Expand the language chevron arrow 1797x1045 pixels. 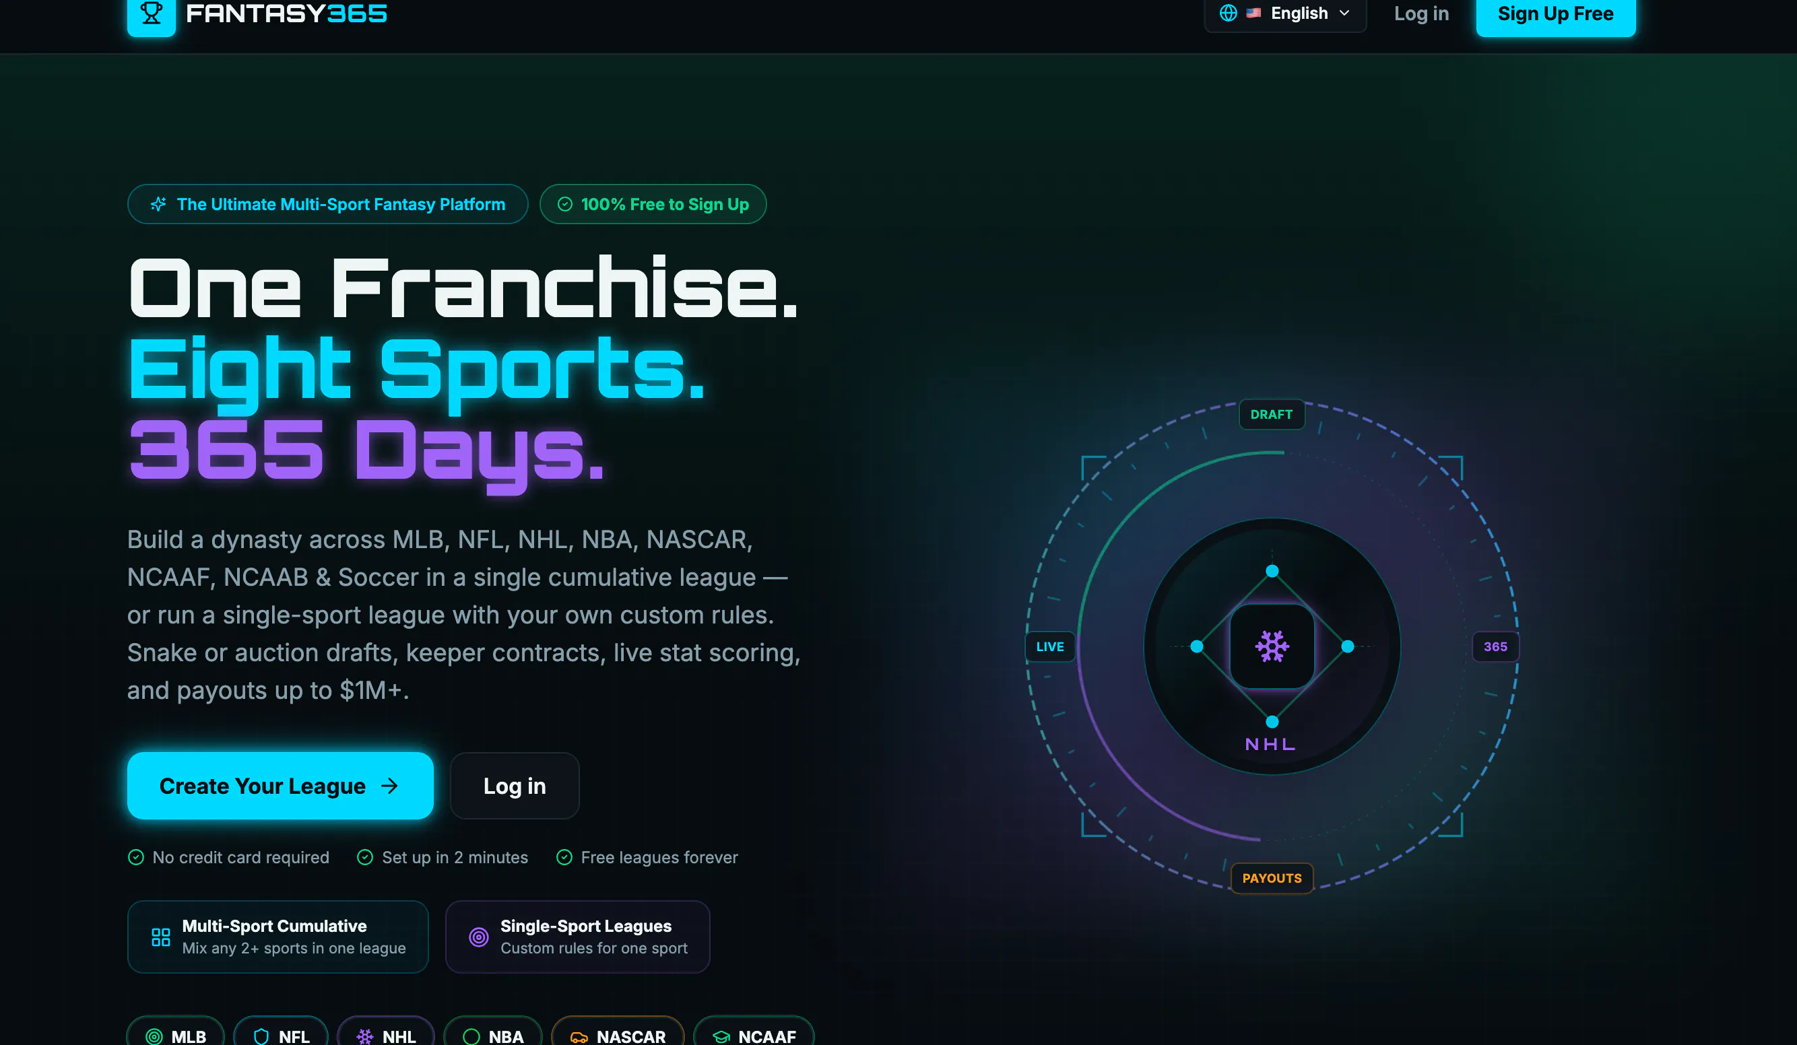click(1345, 13)
